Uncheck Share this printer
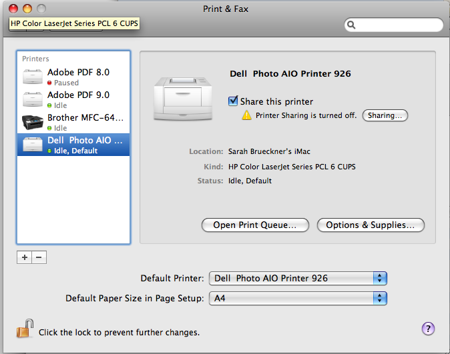 [x=233, y=101]
